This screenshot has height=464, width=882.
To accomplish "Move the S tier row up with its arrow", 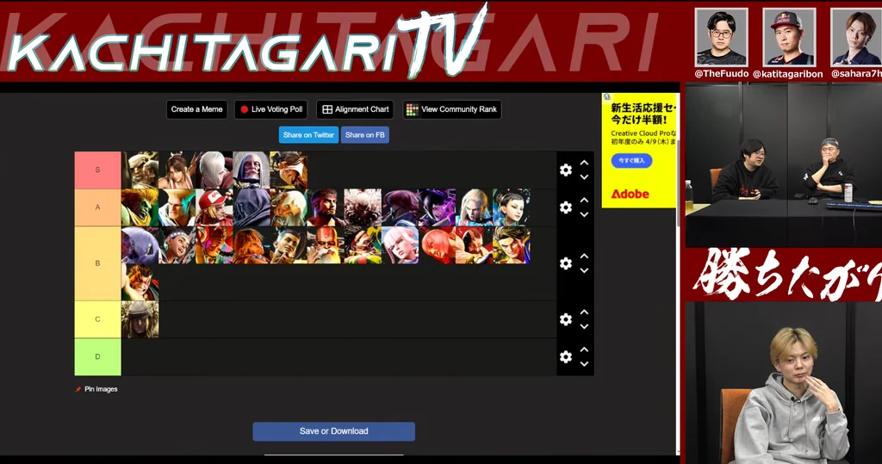I will (x=585, y=163).
